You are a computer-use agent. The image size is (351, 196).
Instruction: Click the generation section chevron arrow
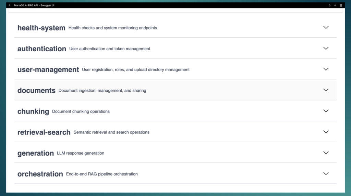pos(326,153)
